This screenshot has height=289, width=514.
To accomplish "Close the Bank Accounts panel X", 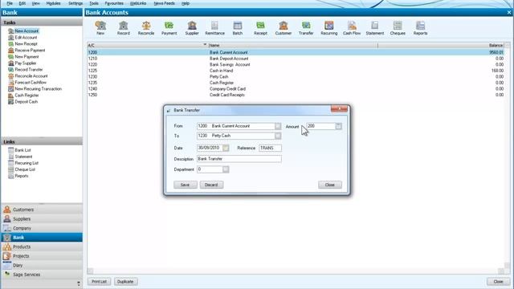I will pyautogui.click(x=509, y=13).
